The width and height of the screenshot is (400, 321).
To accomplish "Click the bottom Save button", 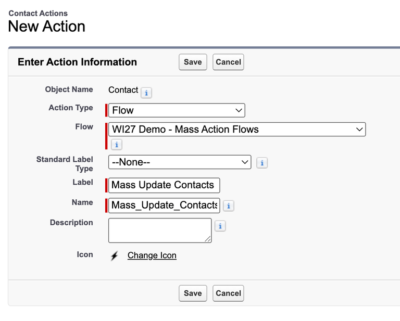I will coord(193,293).
